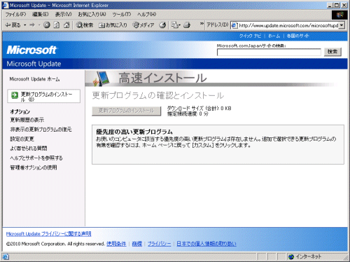Click the Windows flag throbber icon
This screenshot has height=262, width=350.
click(x=339, y=15)
